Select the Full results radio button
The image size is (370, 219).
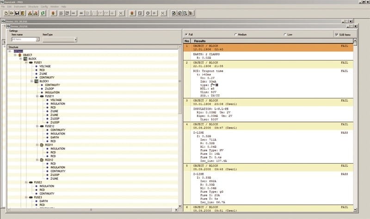point(186,35)
